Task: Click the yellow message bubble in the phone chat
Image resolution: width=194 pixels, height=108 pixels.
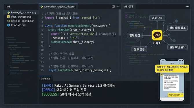Action: [x=176, y=95]
